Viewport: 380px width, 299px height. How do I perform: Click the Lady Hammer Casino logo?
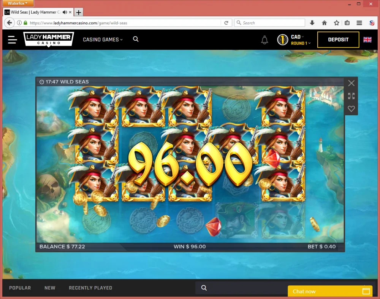49,39
